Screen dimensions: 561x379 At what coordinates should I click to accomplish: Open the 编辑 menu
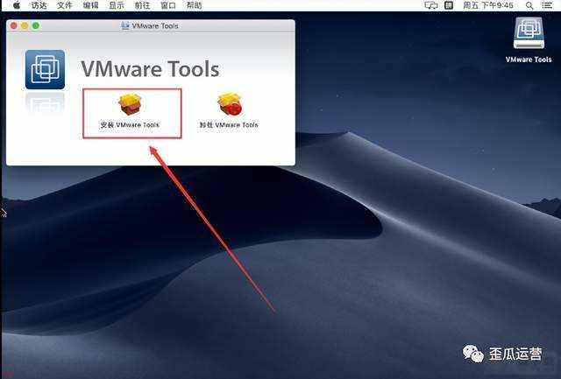tap(90, 5)
